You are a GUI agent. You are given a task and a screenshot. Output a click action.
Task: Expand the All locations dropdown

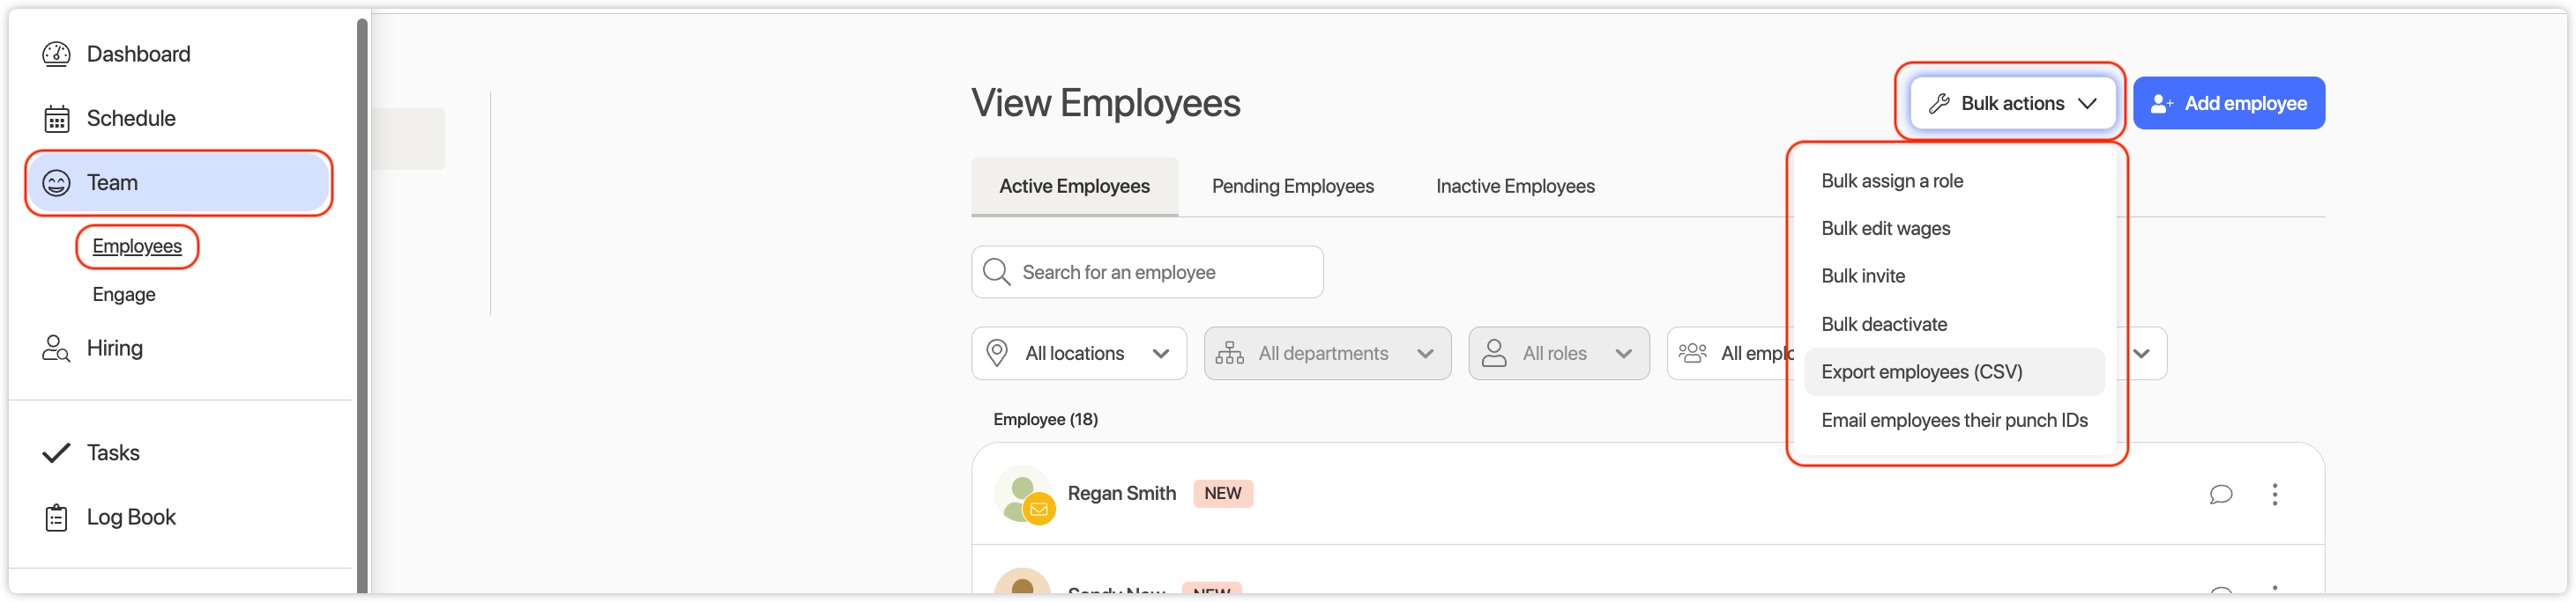pos(1078,354)
